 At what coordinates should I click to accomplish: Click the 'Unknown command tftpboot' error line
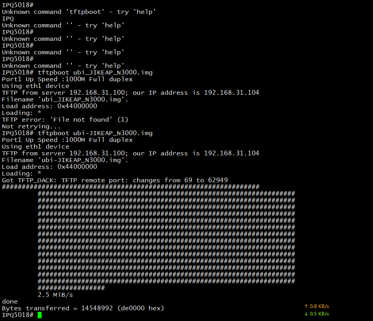click(78, 12)
